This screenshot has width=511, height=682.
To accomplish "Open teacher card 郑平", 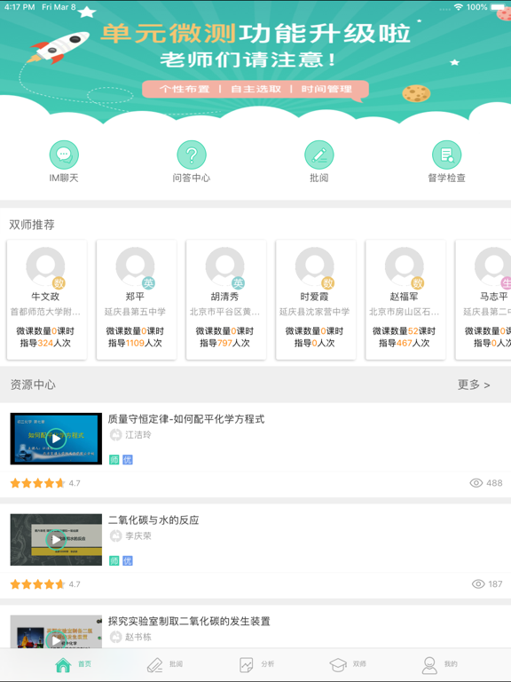I will [x=136, y=299].
